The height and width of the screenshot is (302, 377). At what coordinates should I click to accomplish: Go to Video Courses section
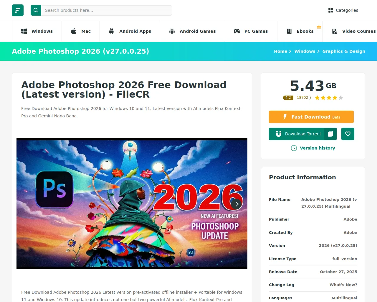pyautogui.click(x=354, y=31)
